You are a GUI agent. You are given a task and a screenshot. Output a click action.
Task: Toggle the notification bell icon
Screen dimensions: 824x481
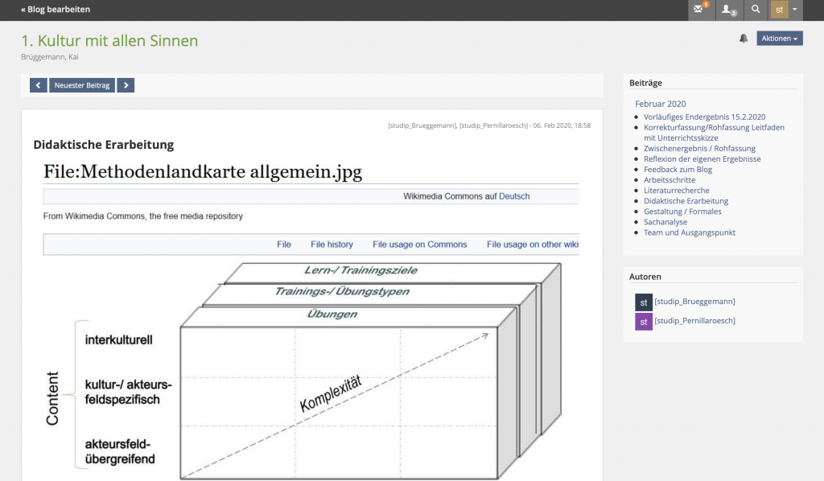pos(744,39)
